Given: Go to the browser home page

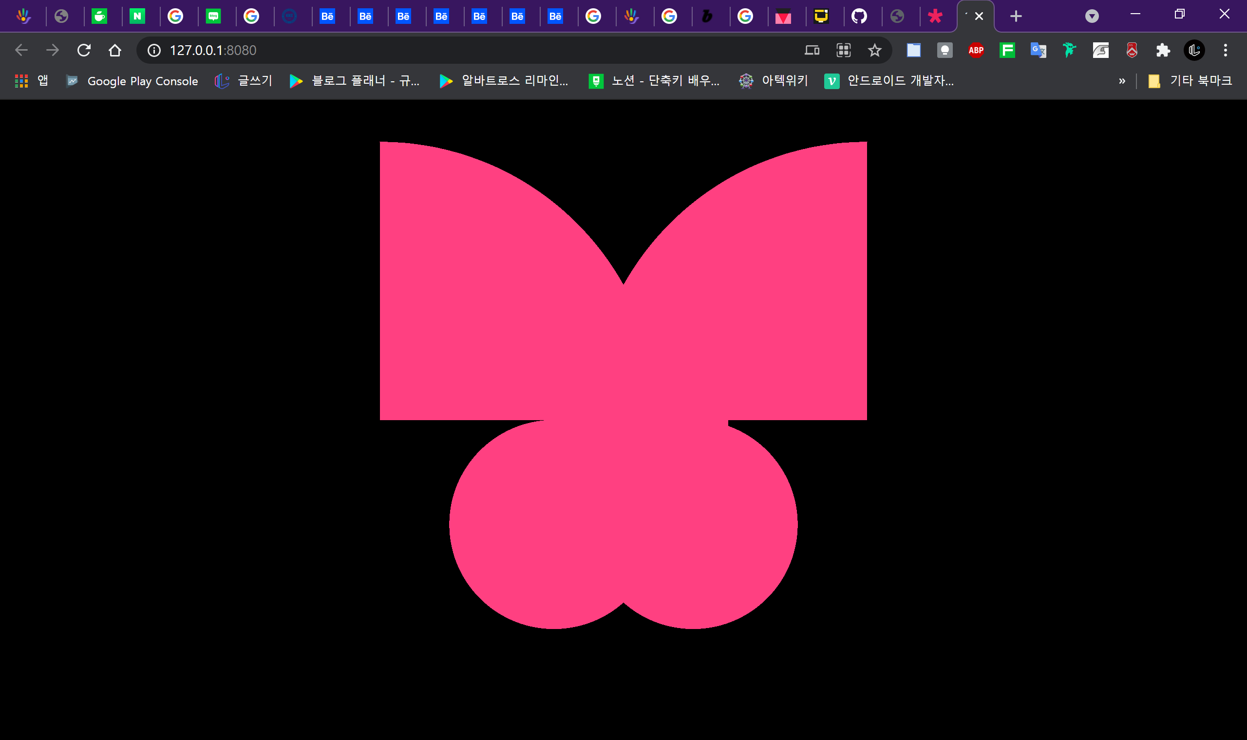Looking at the screenshot, I should point(115,50).
